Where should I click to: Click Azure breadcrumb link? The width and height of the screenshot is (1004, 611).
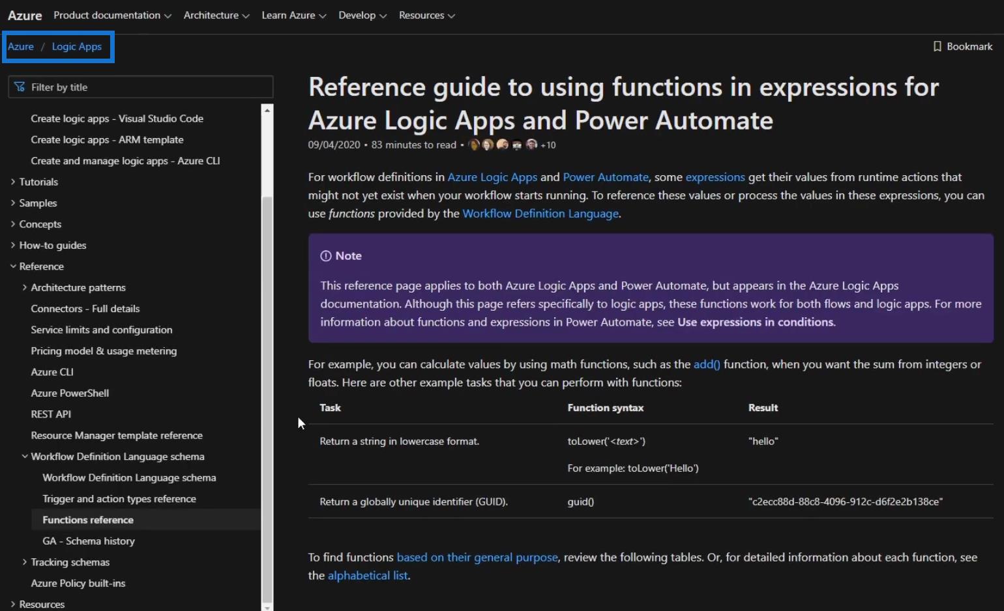[21, 46]
